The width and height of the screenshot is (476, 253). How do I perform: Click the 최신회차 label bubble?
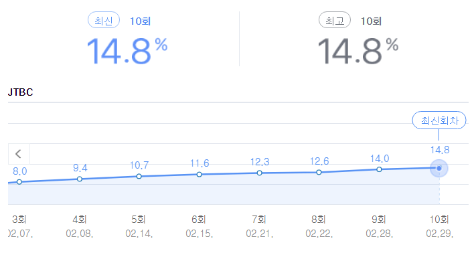(439, 120)
